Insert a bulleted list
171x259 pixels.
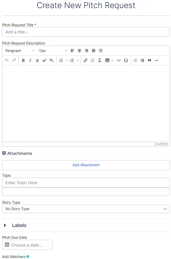click(x=61, y=60)
